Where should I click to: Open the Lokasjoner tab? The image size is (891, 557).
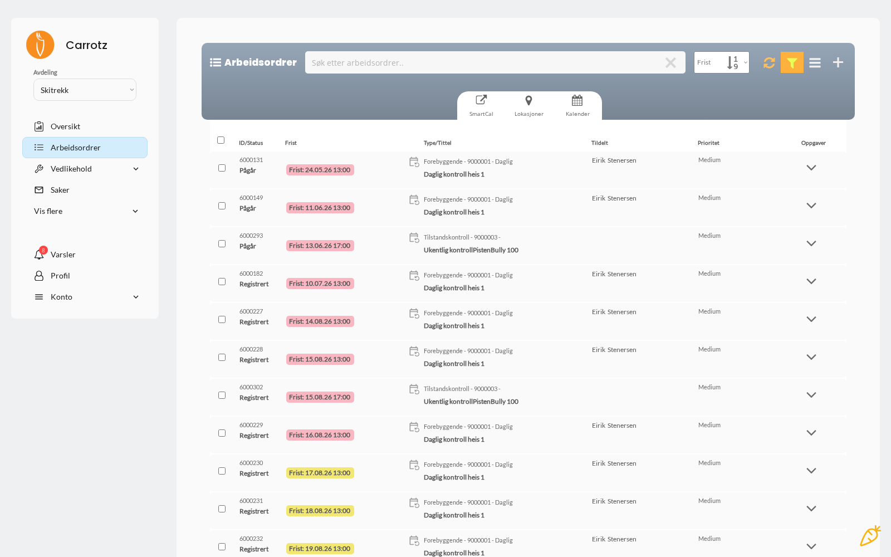(x=528, y=105)
